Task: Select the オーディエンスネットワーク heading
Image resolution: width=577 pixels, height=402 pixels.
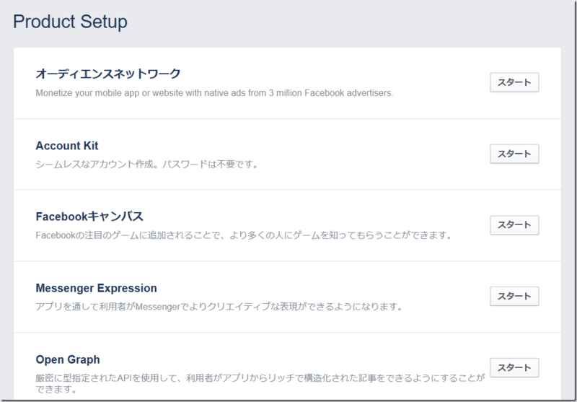Action: 107,74
